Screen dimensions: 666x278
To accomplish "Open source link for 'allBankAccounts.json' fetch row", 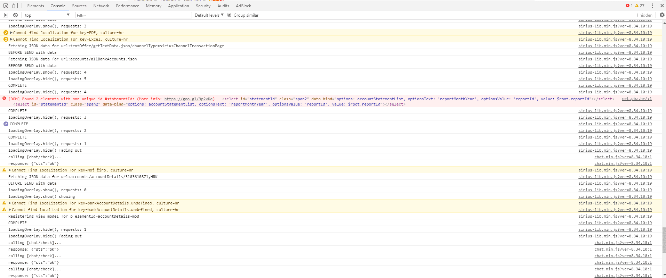I will coord(615,59).
